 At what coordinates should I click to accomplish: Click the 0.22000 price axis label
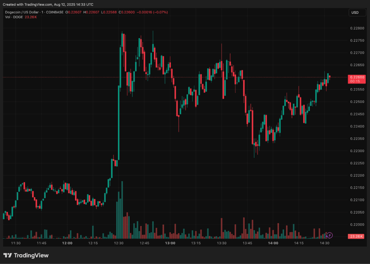tap(357, 225)
